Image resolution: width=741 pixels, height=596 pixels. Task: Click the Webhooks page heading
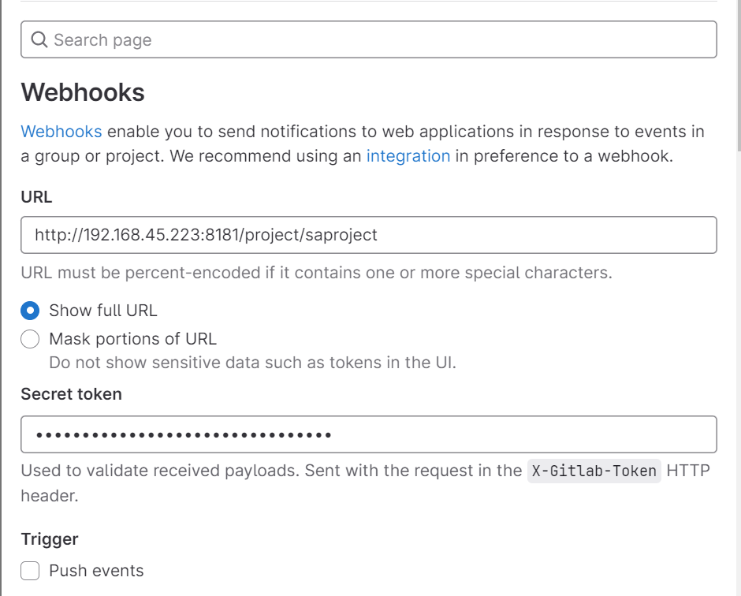[x=83, y=92]
